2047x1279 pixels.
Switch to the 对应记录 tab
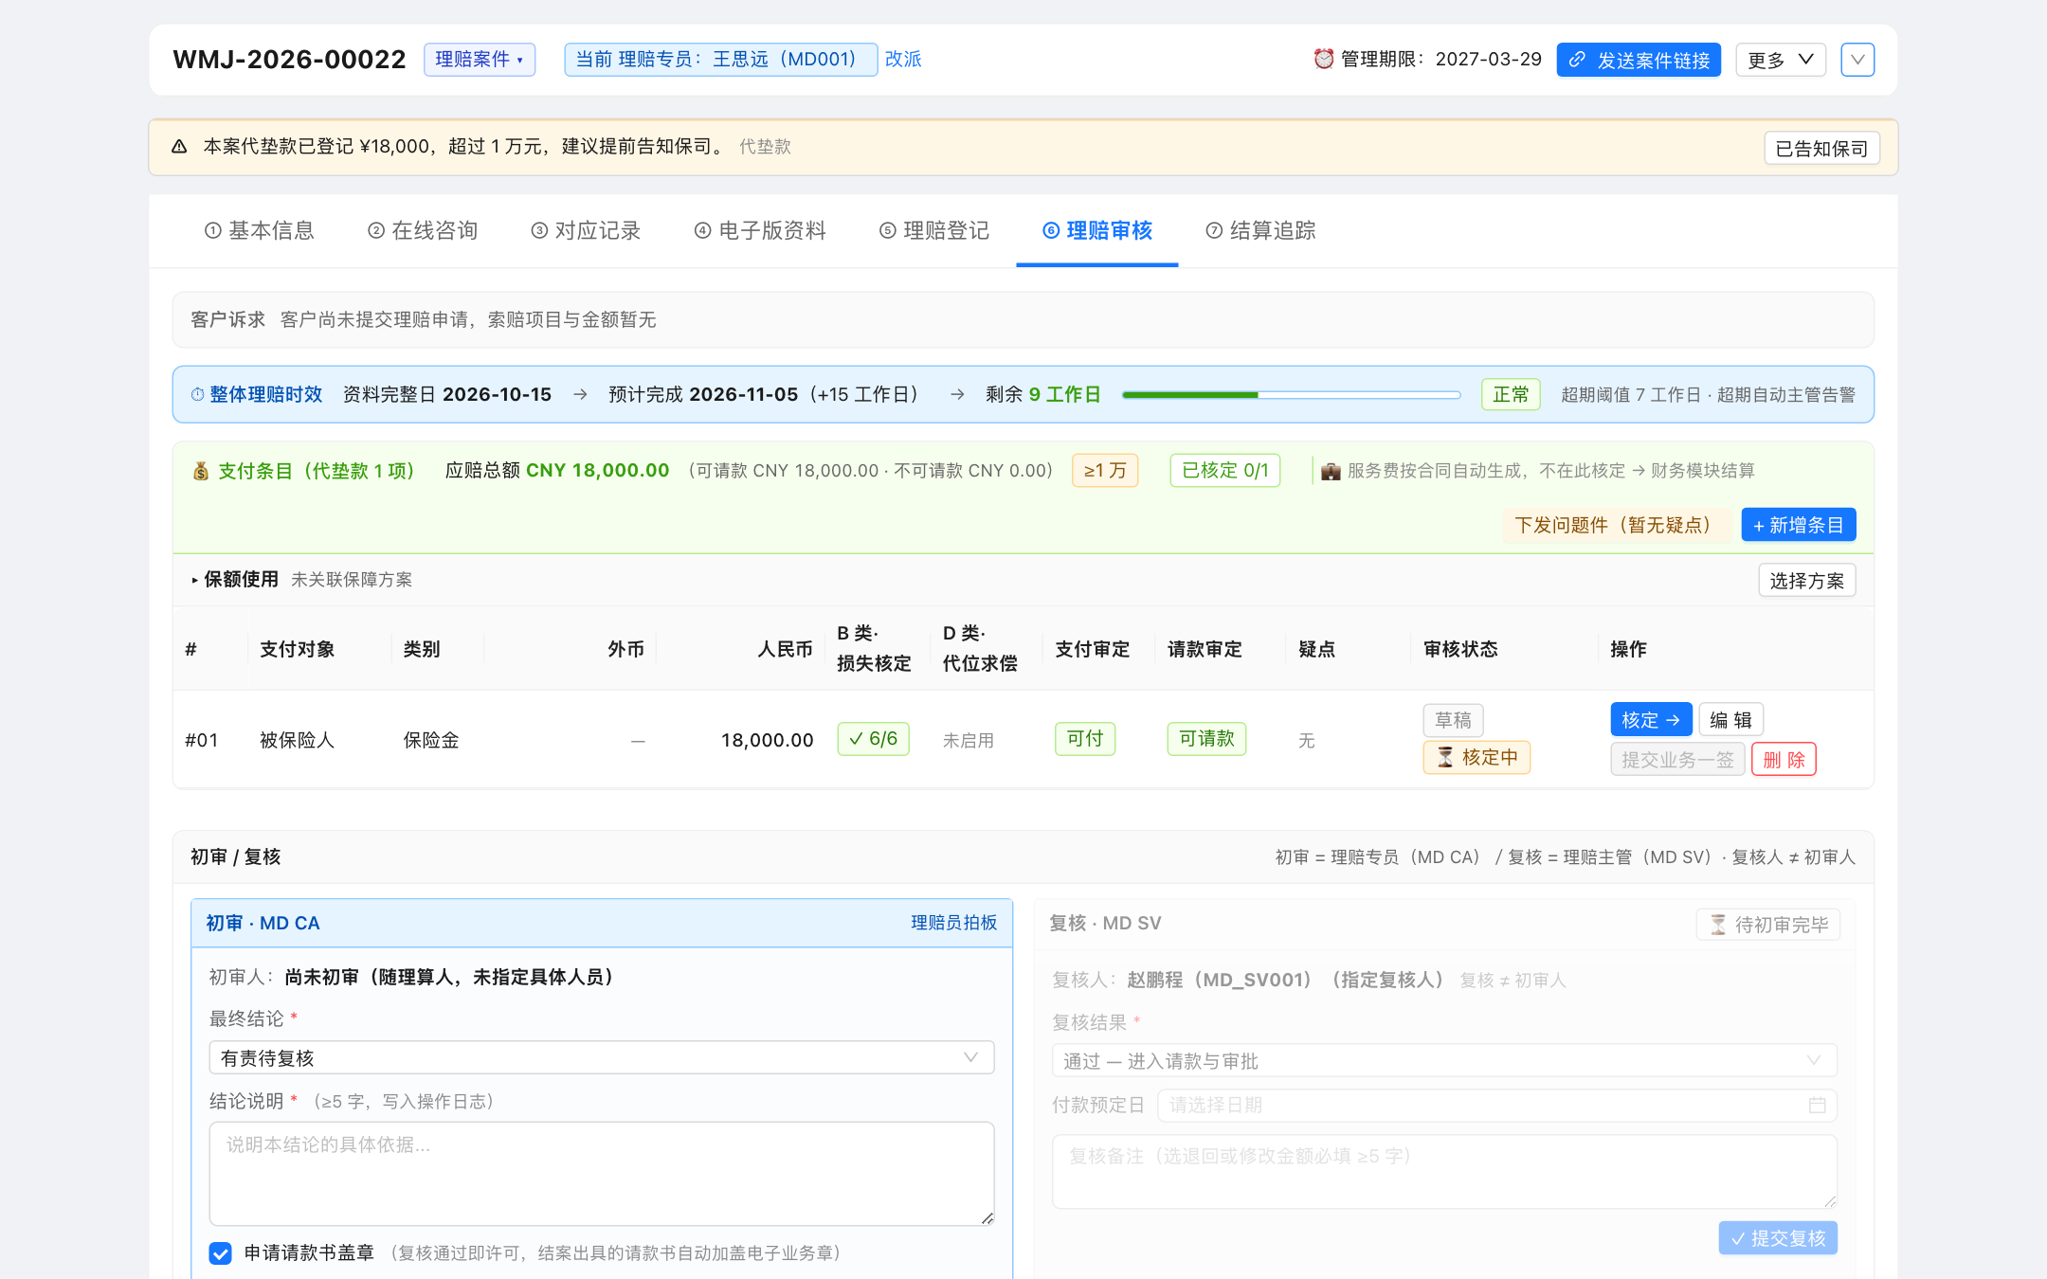click(586, 230)
